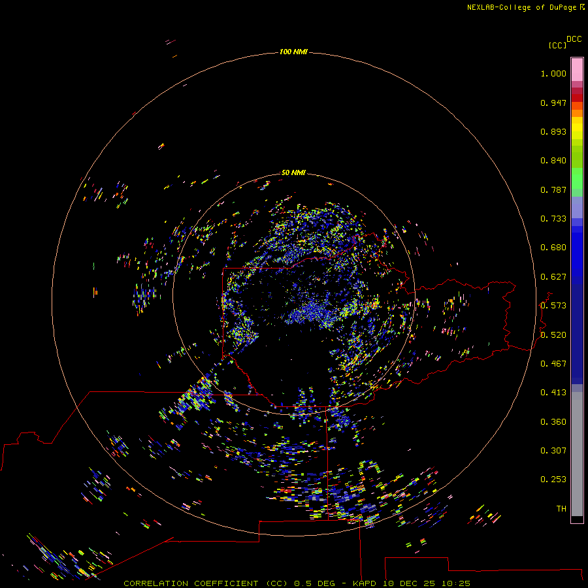
Task: Click the 0.307 color scale value
Action: pyautogui.click(x=553, y=451)
